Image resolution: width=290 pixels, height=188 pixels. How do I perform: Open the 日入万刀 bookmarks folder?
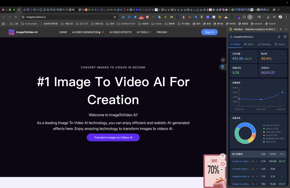pos(82,24)
